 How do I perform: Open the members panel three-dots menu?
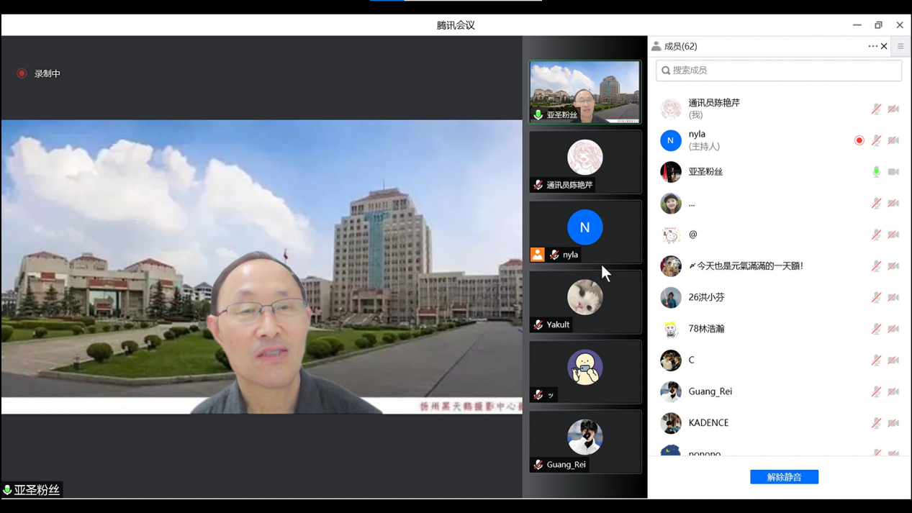point(872,46)
